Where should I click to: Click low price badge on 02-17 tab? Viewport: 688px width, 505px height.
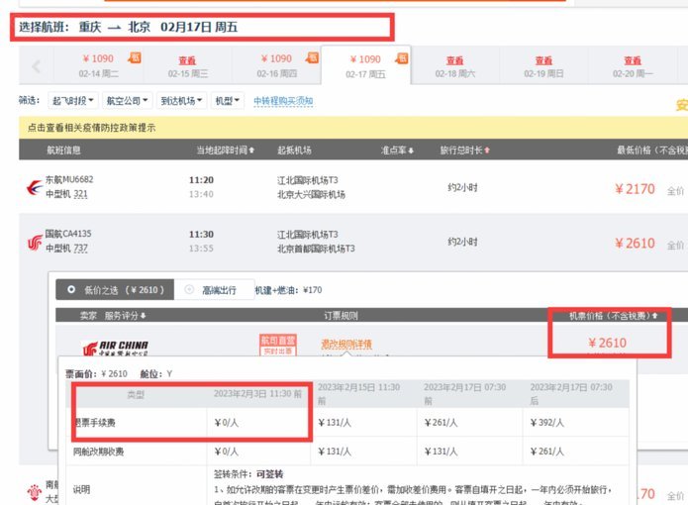(x=402, y=58)
